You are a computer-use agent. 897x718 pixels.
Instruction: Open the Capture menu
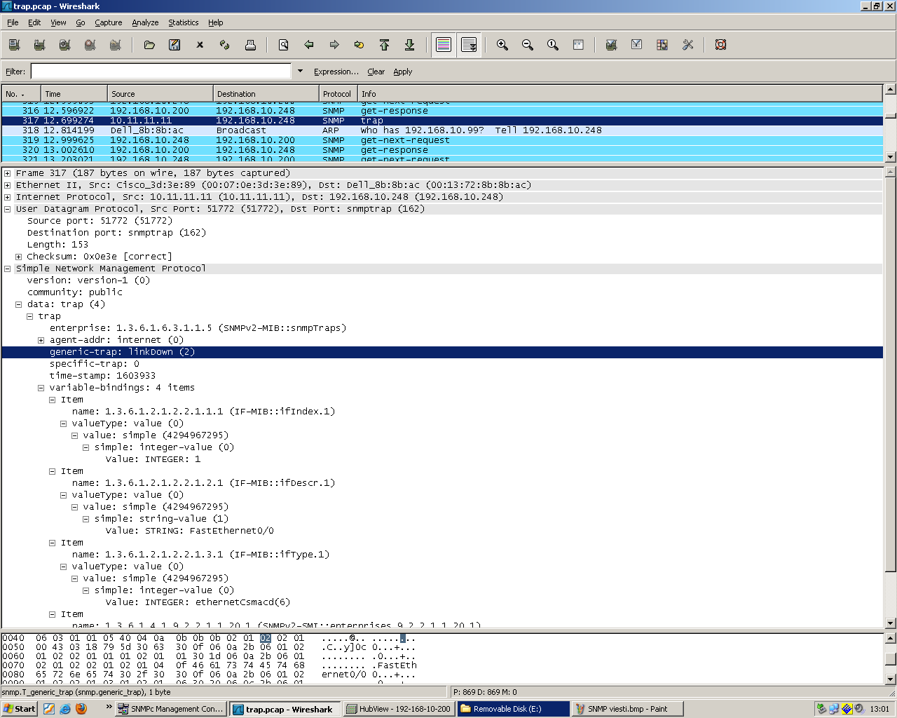109,22
